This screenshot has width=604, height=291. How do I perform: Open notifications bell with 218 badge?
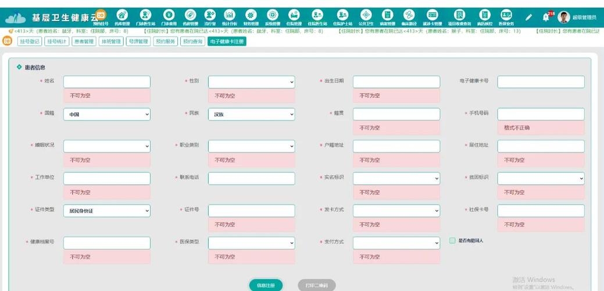pyautogui.click(x=546, y=17)
